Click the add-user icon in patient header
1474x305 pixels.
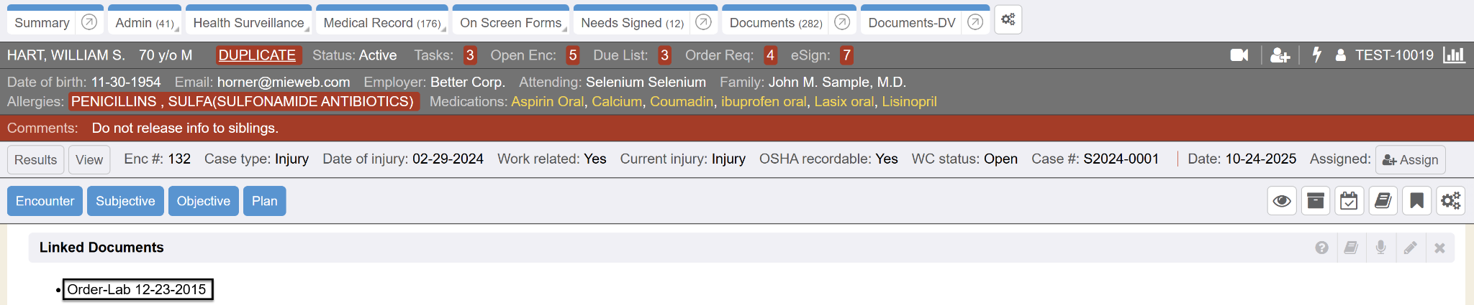click(1280, 55)
